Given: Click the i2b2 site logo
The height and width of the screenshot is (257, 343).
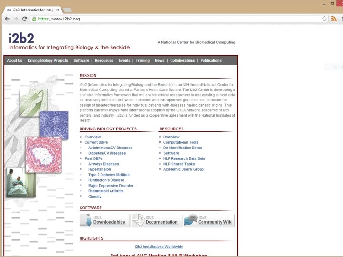Looking at the screenshot, I should (x=21, y=38).
